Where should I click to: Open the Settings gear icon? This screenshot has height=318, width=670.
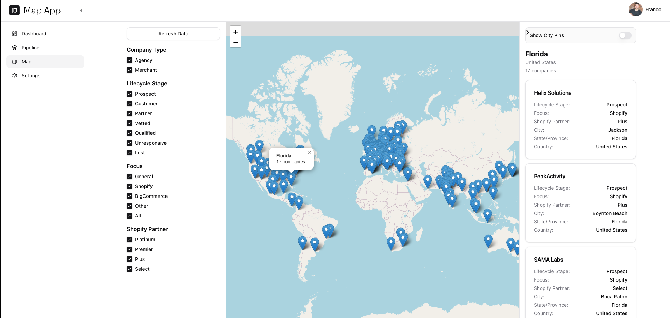(x=14, y=76)
